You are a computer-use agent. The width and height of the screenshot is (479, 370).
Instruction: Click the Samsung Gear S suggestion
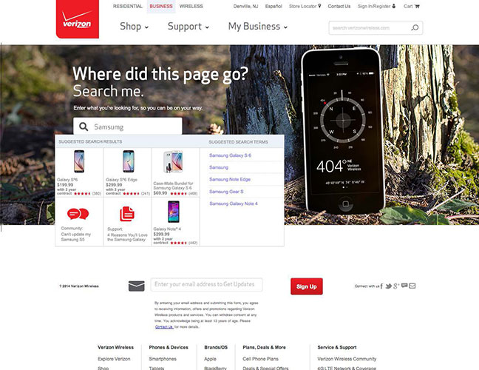point(226,192)
